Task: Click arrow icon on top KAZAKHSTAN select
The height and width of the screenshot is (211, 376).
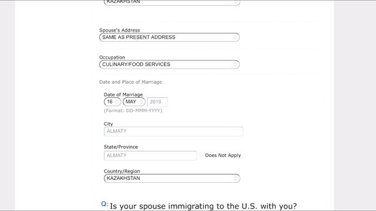Action: click(236, 2)
